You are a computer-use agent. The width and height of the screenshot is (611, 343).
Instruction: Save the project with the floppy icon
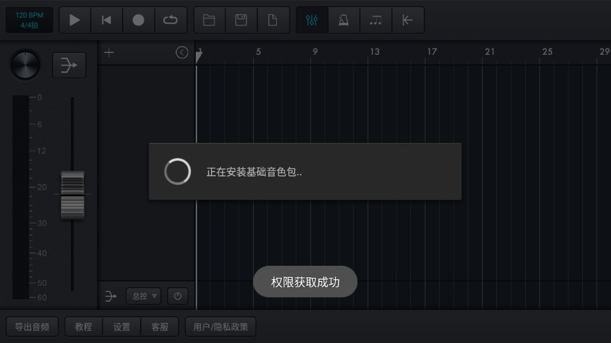coord(241,20)
